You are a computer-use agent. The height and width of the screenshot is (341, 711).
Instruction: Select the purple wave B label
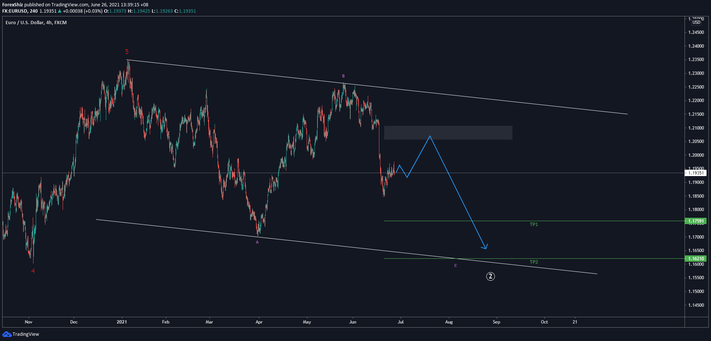pos(343,76)
